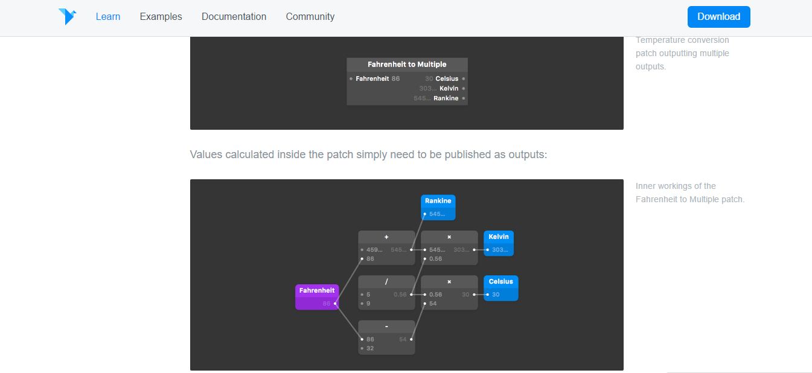Viewport: 812px width, 373px height.
Task: Open the Learn navigation link
Action: pyautogui.click(x=108, y=17)
